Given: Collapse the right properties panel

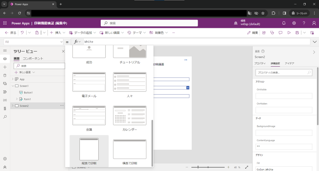Looking at the screenshot, I should coord(314,52).
